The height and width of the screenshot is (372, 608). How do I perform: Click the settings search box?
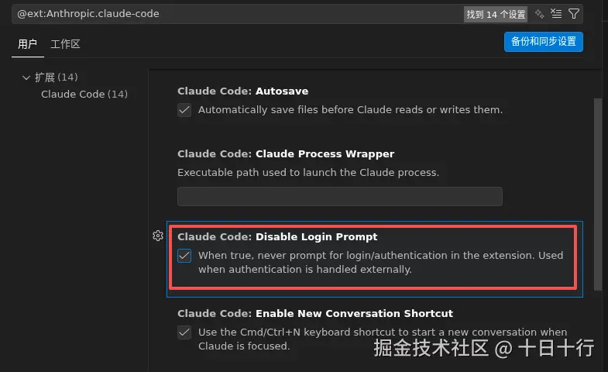(232, 14)
